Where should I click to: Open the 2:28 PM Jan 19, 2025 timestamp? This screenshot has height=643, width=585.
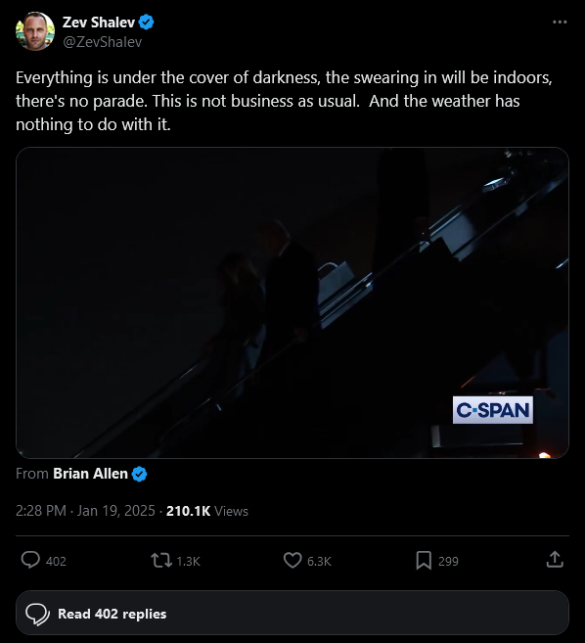[85, 511]
